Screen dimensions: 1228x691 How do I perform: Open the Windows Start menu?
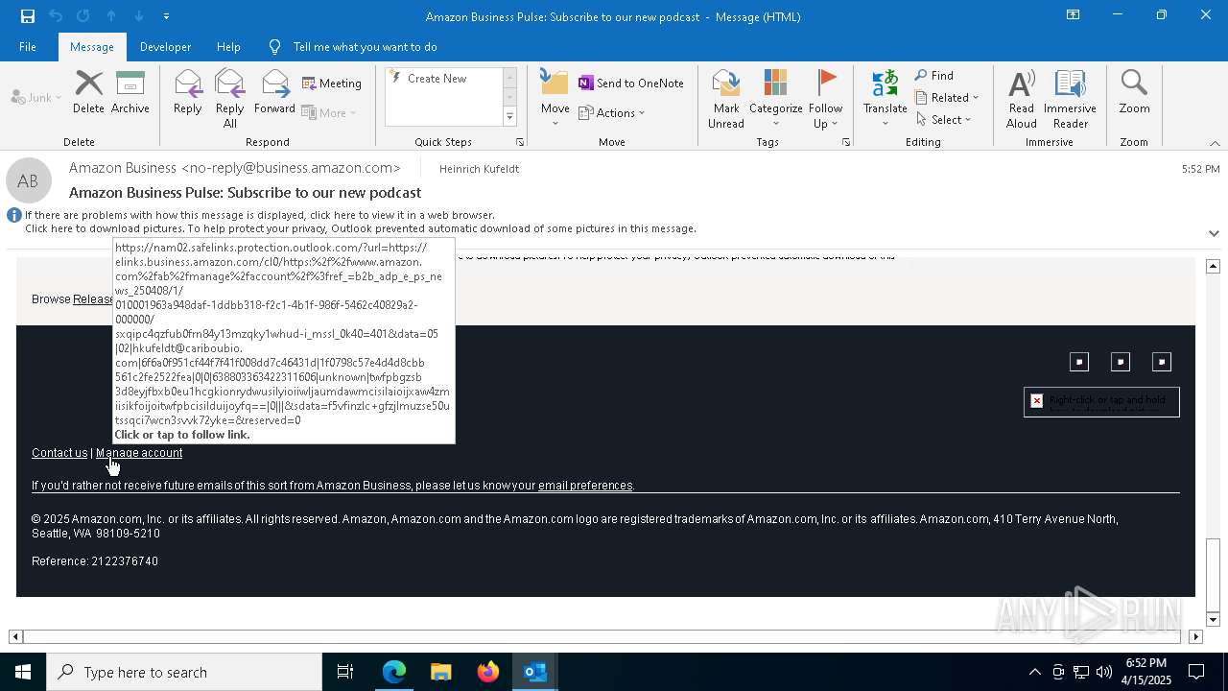[x=23, y=672]
